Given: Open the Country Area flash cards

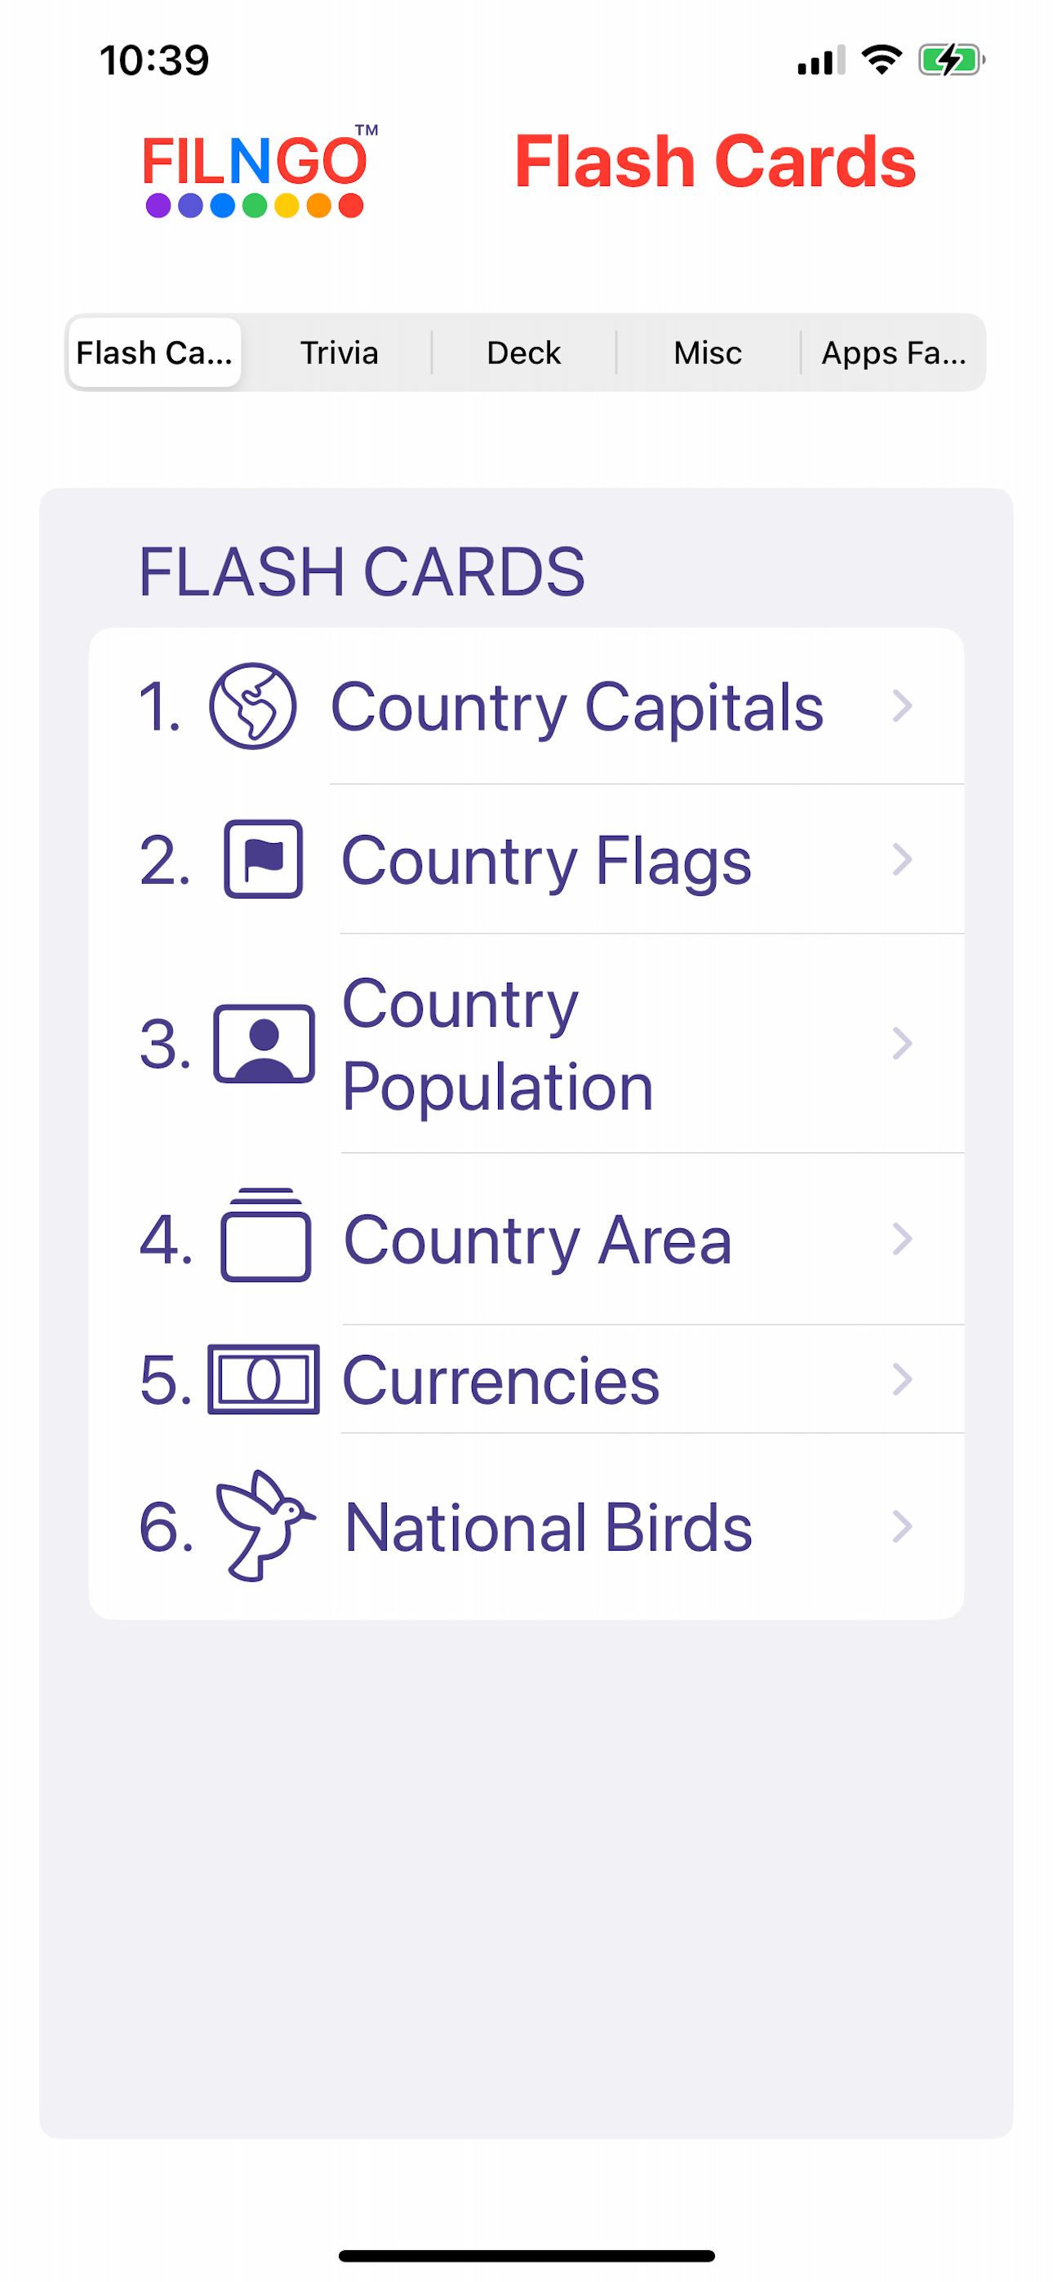Looking at the screenshot, I should tap(526, 1238).
